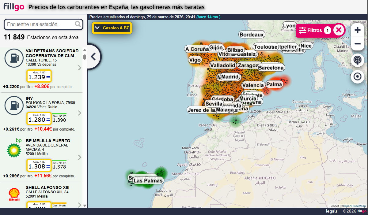368x215 pixels.
Task: Click the broadcast location icon button
Action: point(357,61)
